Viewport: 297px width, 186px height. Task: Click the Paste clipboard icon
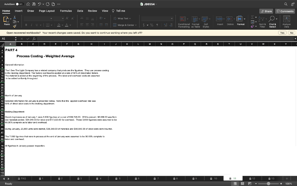click(6, 19)
